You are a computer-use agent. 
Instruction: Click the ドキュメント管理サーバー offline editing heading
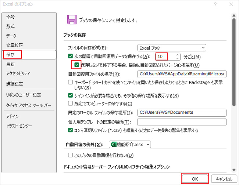pyautogui.click(x=117, y=167)
